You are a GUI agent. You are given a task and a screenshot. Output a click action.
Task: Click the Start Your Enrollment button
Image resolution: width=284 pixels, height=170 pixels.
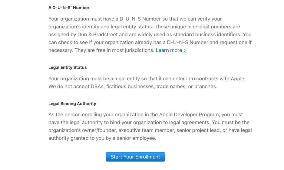(x=135, y=157)
